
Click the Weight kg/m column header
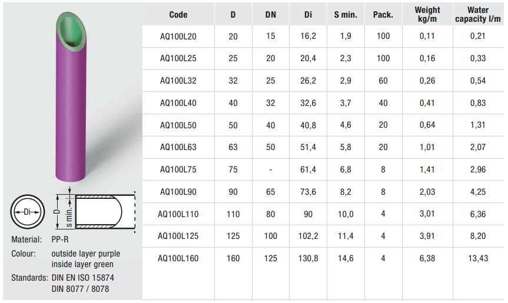[x=427, y=15]
